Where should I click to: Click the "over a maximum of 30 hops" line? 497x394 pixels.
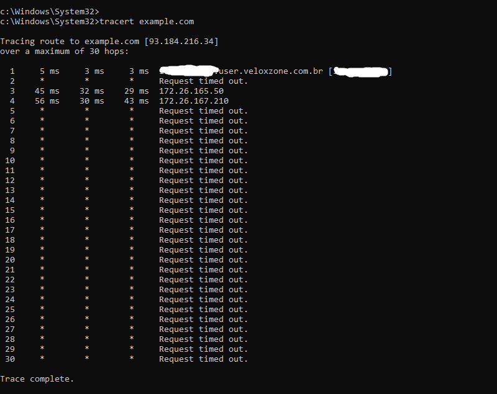tap(64, 51)
